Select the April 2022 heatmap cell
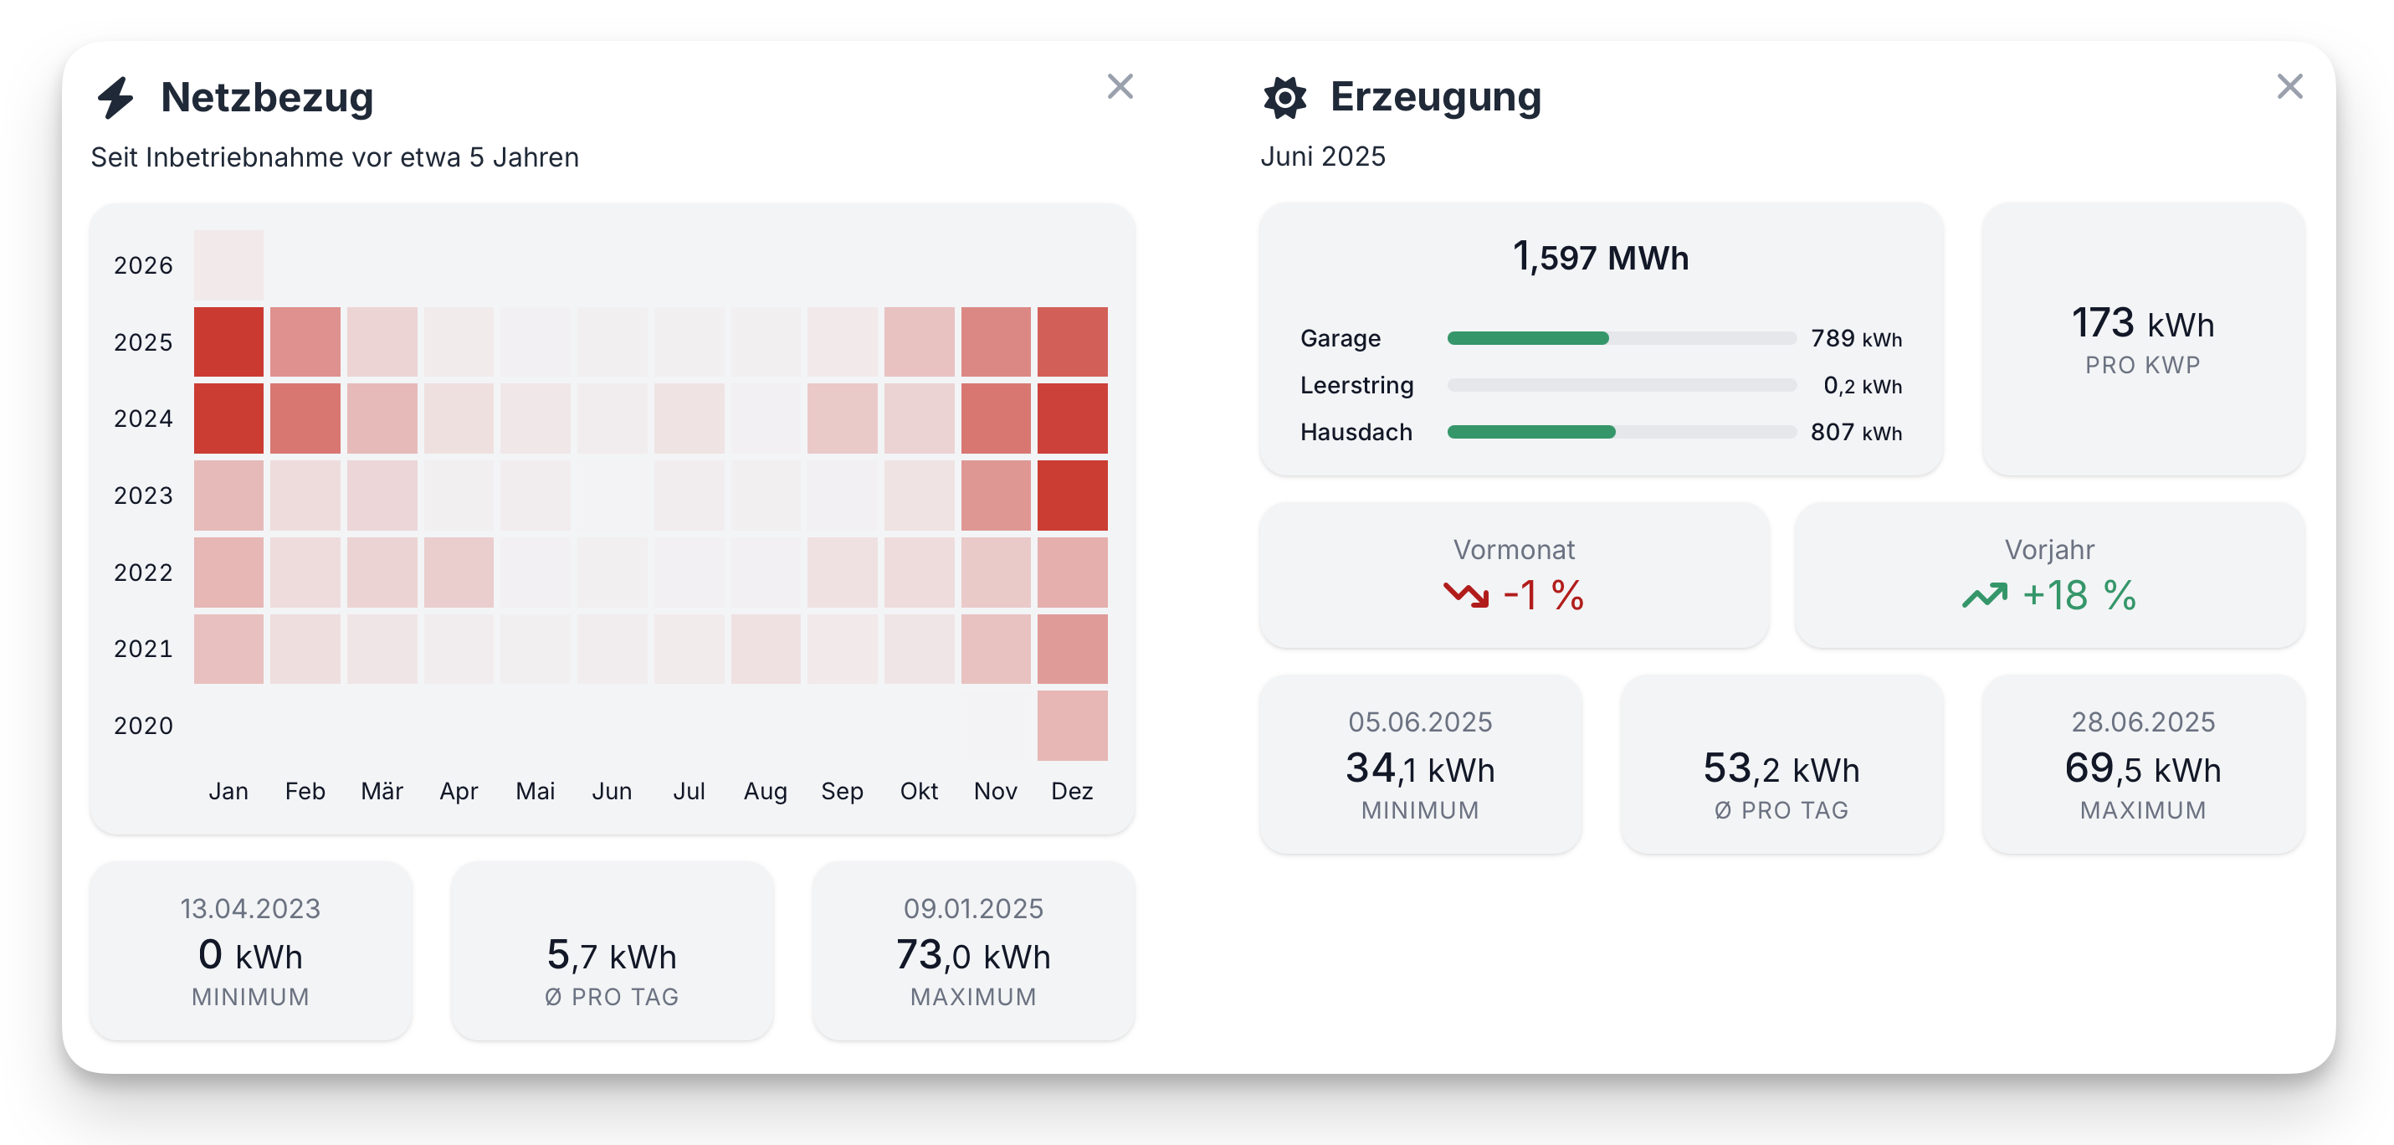 pyautogui.click(x=459, y=572)
